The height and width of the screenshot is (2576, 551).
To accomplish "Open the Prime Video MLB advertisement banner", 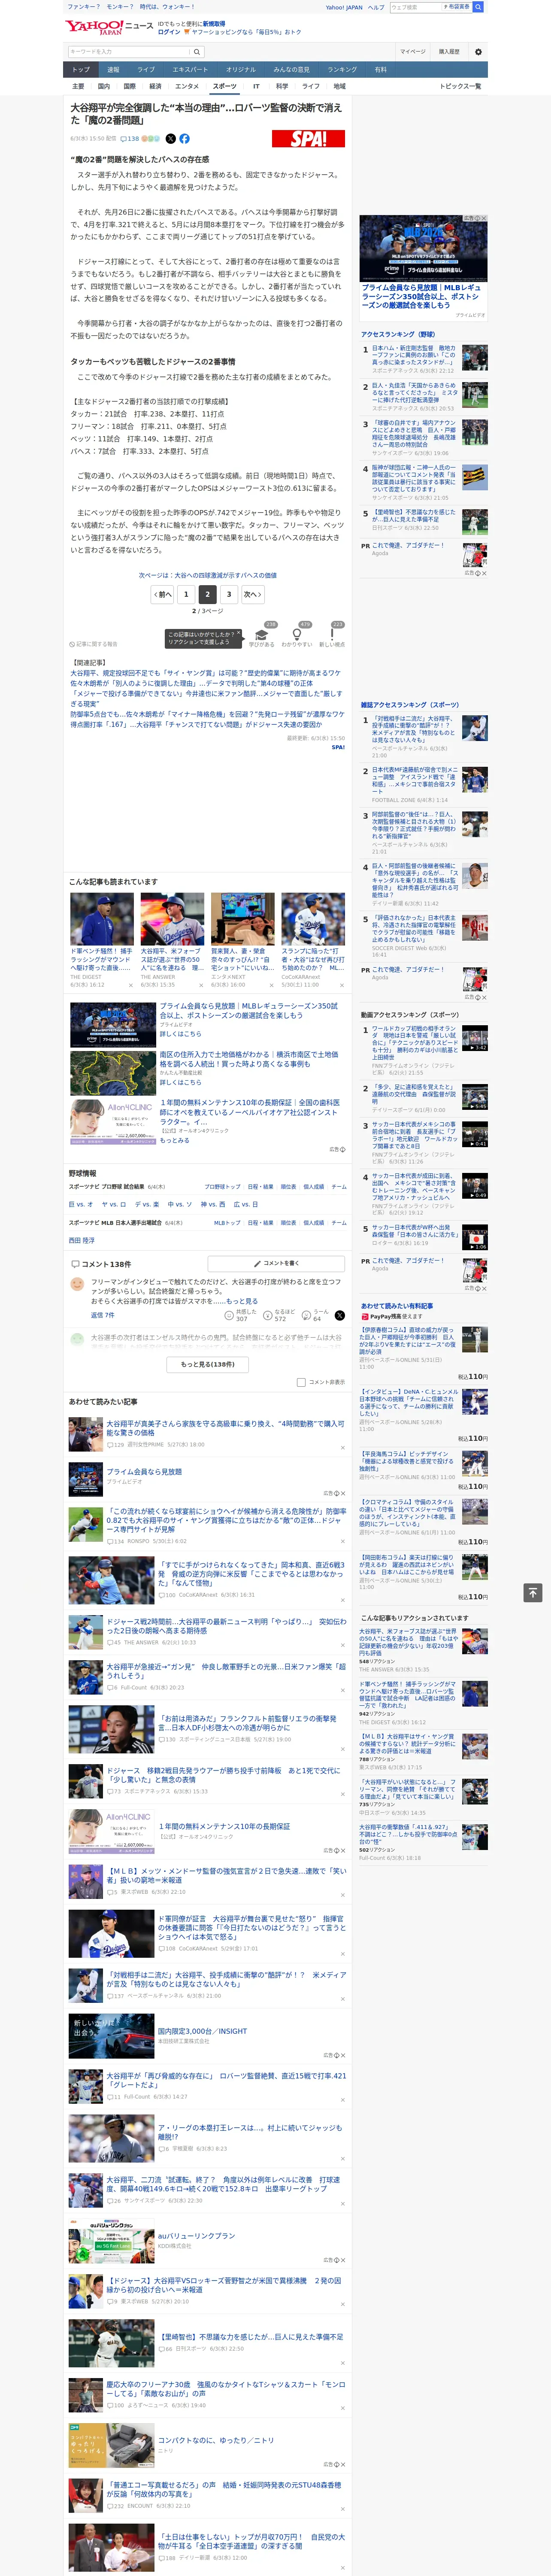I will pyautogui.click(x=424, y=248).
